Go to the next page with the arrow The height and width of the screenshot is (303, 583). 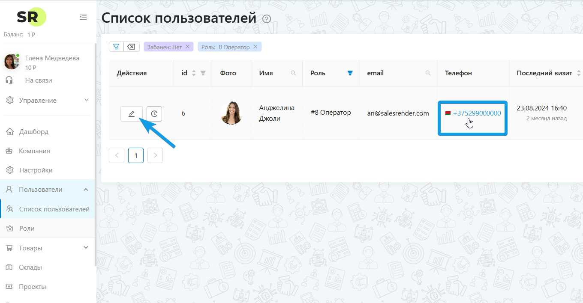tap(155, 155)
